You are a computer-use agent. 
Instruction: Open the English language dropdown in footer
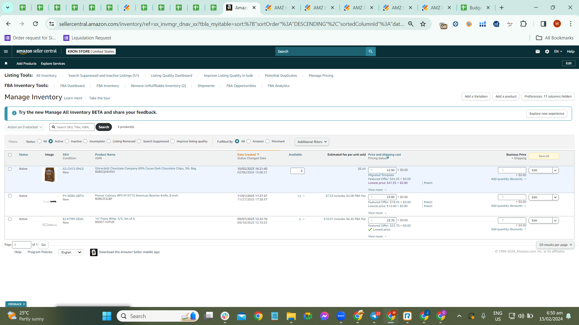[x=71, y=252]
